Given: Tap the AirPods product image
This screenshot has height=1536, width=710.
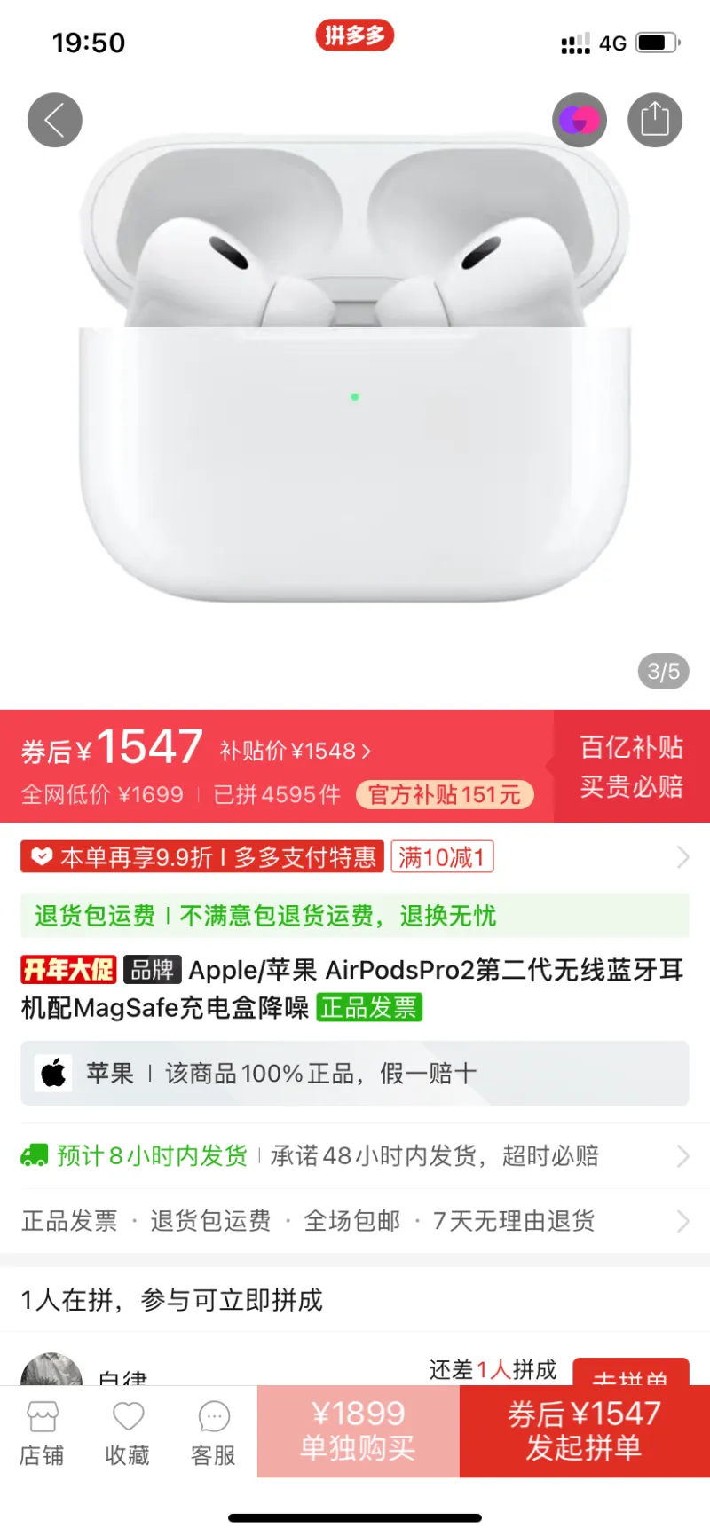Looking at the screenshot, I should (355, 370).
